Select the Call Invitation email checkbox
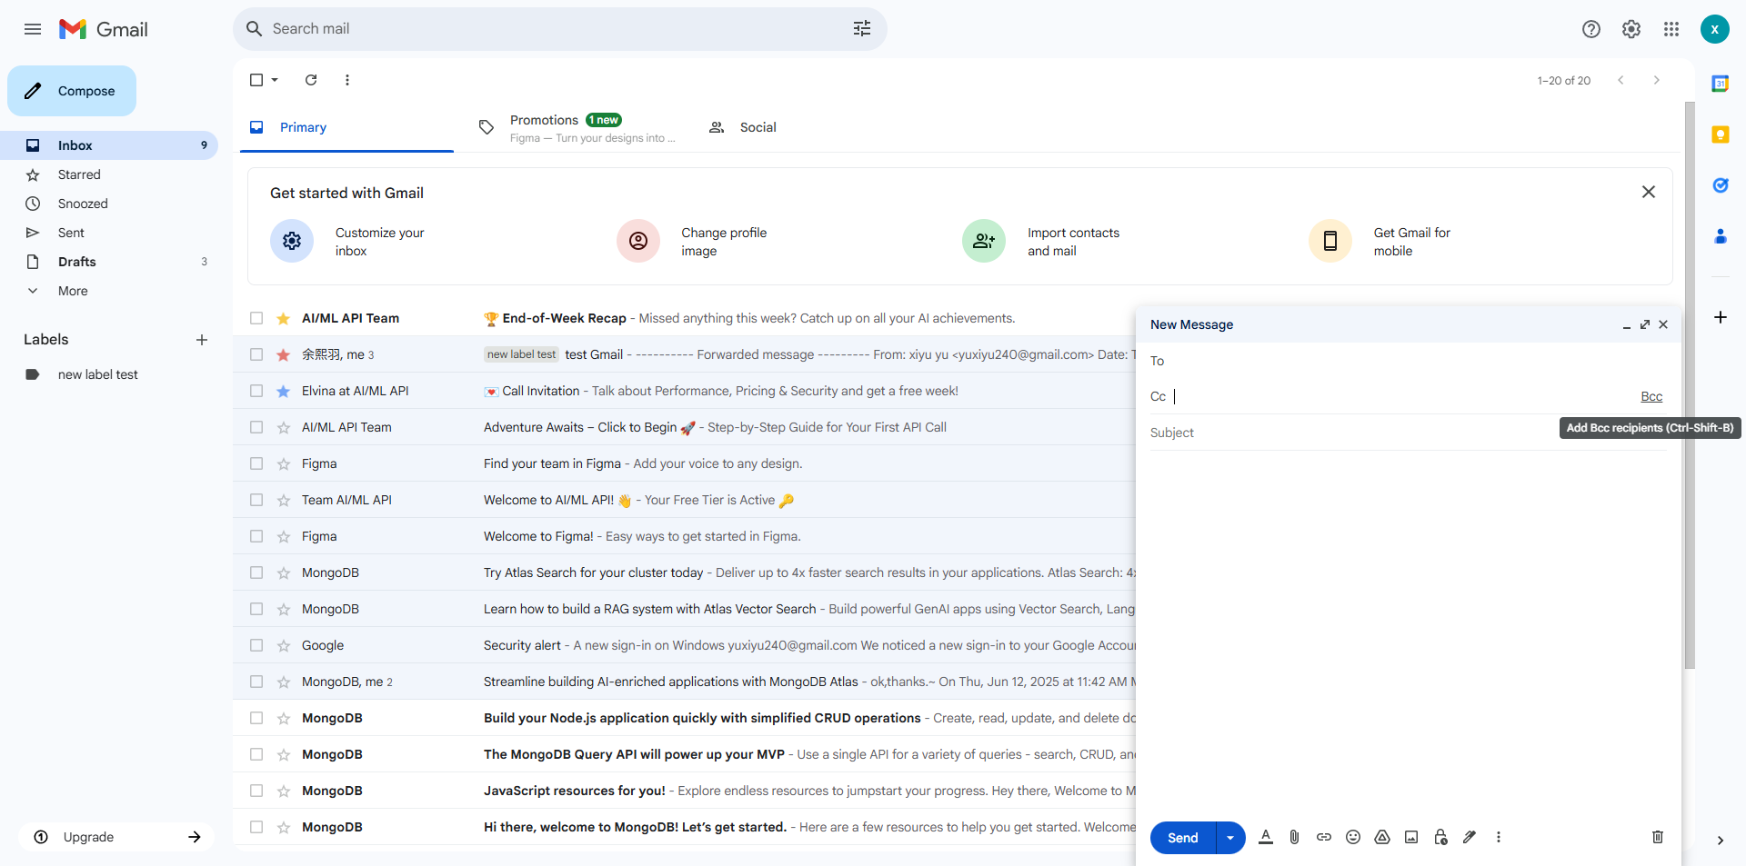 [256, 391]
